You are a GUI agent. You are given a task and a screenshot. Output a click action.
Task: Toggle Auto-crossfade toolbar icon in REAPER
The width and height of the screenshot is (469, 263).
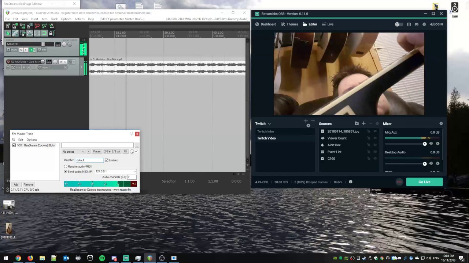coord(7,33)
